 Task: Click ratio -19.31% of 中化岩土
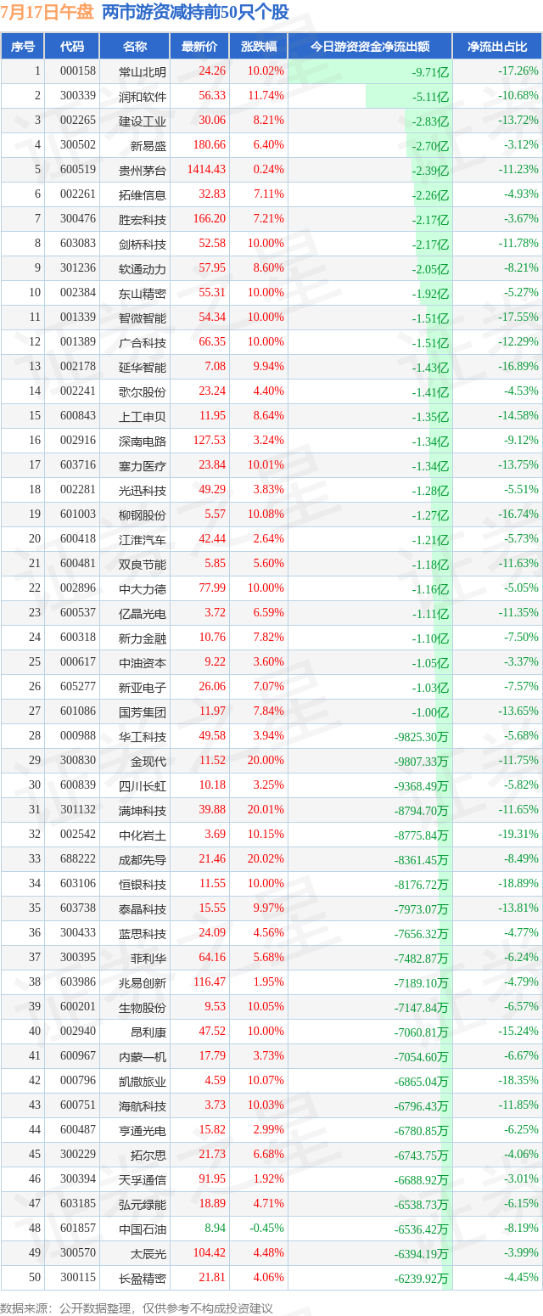coord(518,835)
